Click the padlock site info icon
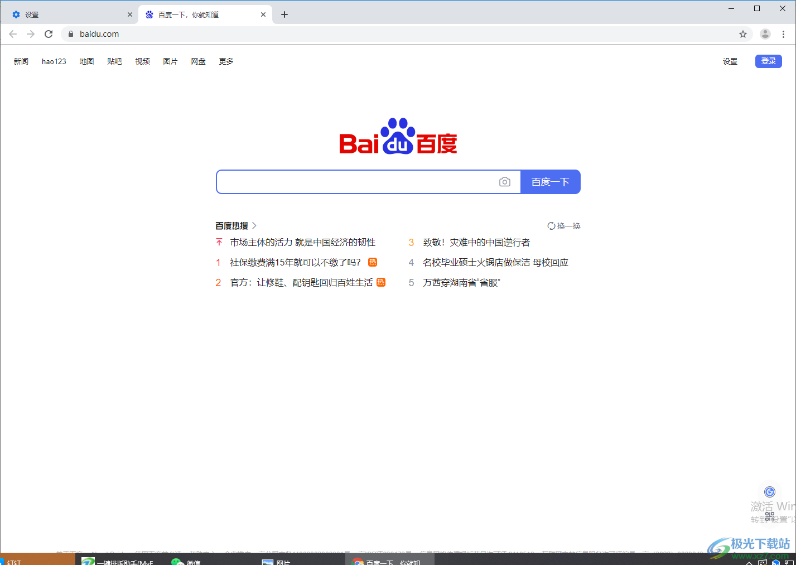Screen dimensions: 796x565 71,34
